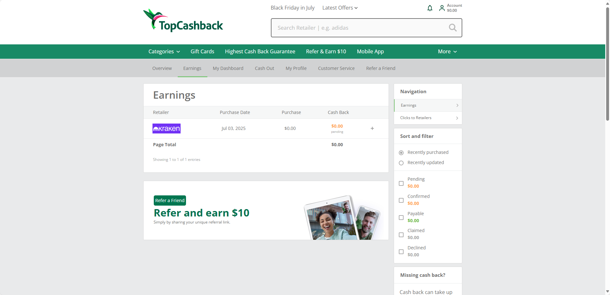Expand the Categories menu
The image size is (610, 295).
pyautogui.click(x=164, y=51)
